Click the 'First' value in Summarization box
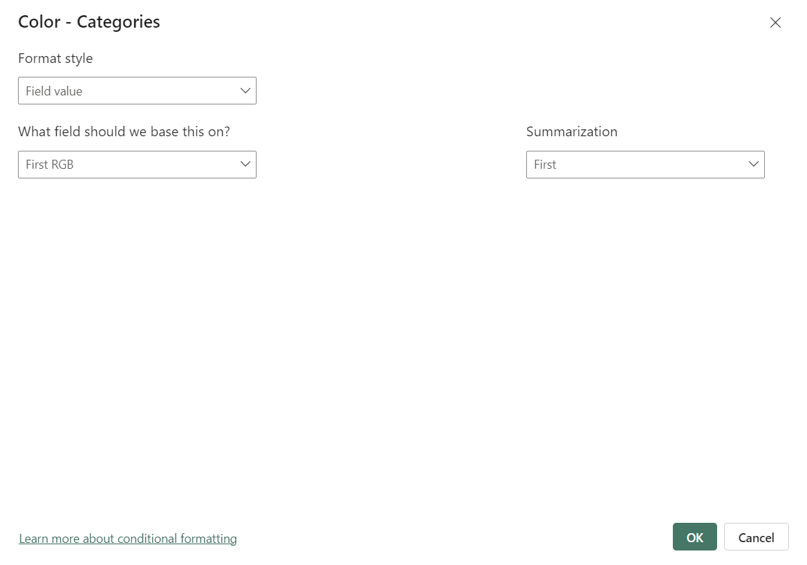The image size is (807, 565). (545, 165)
